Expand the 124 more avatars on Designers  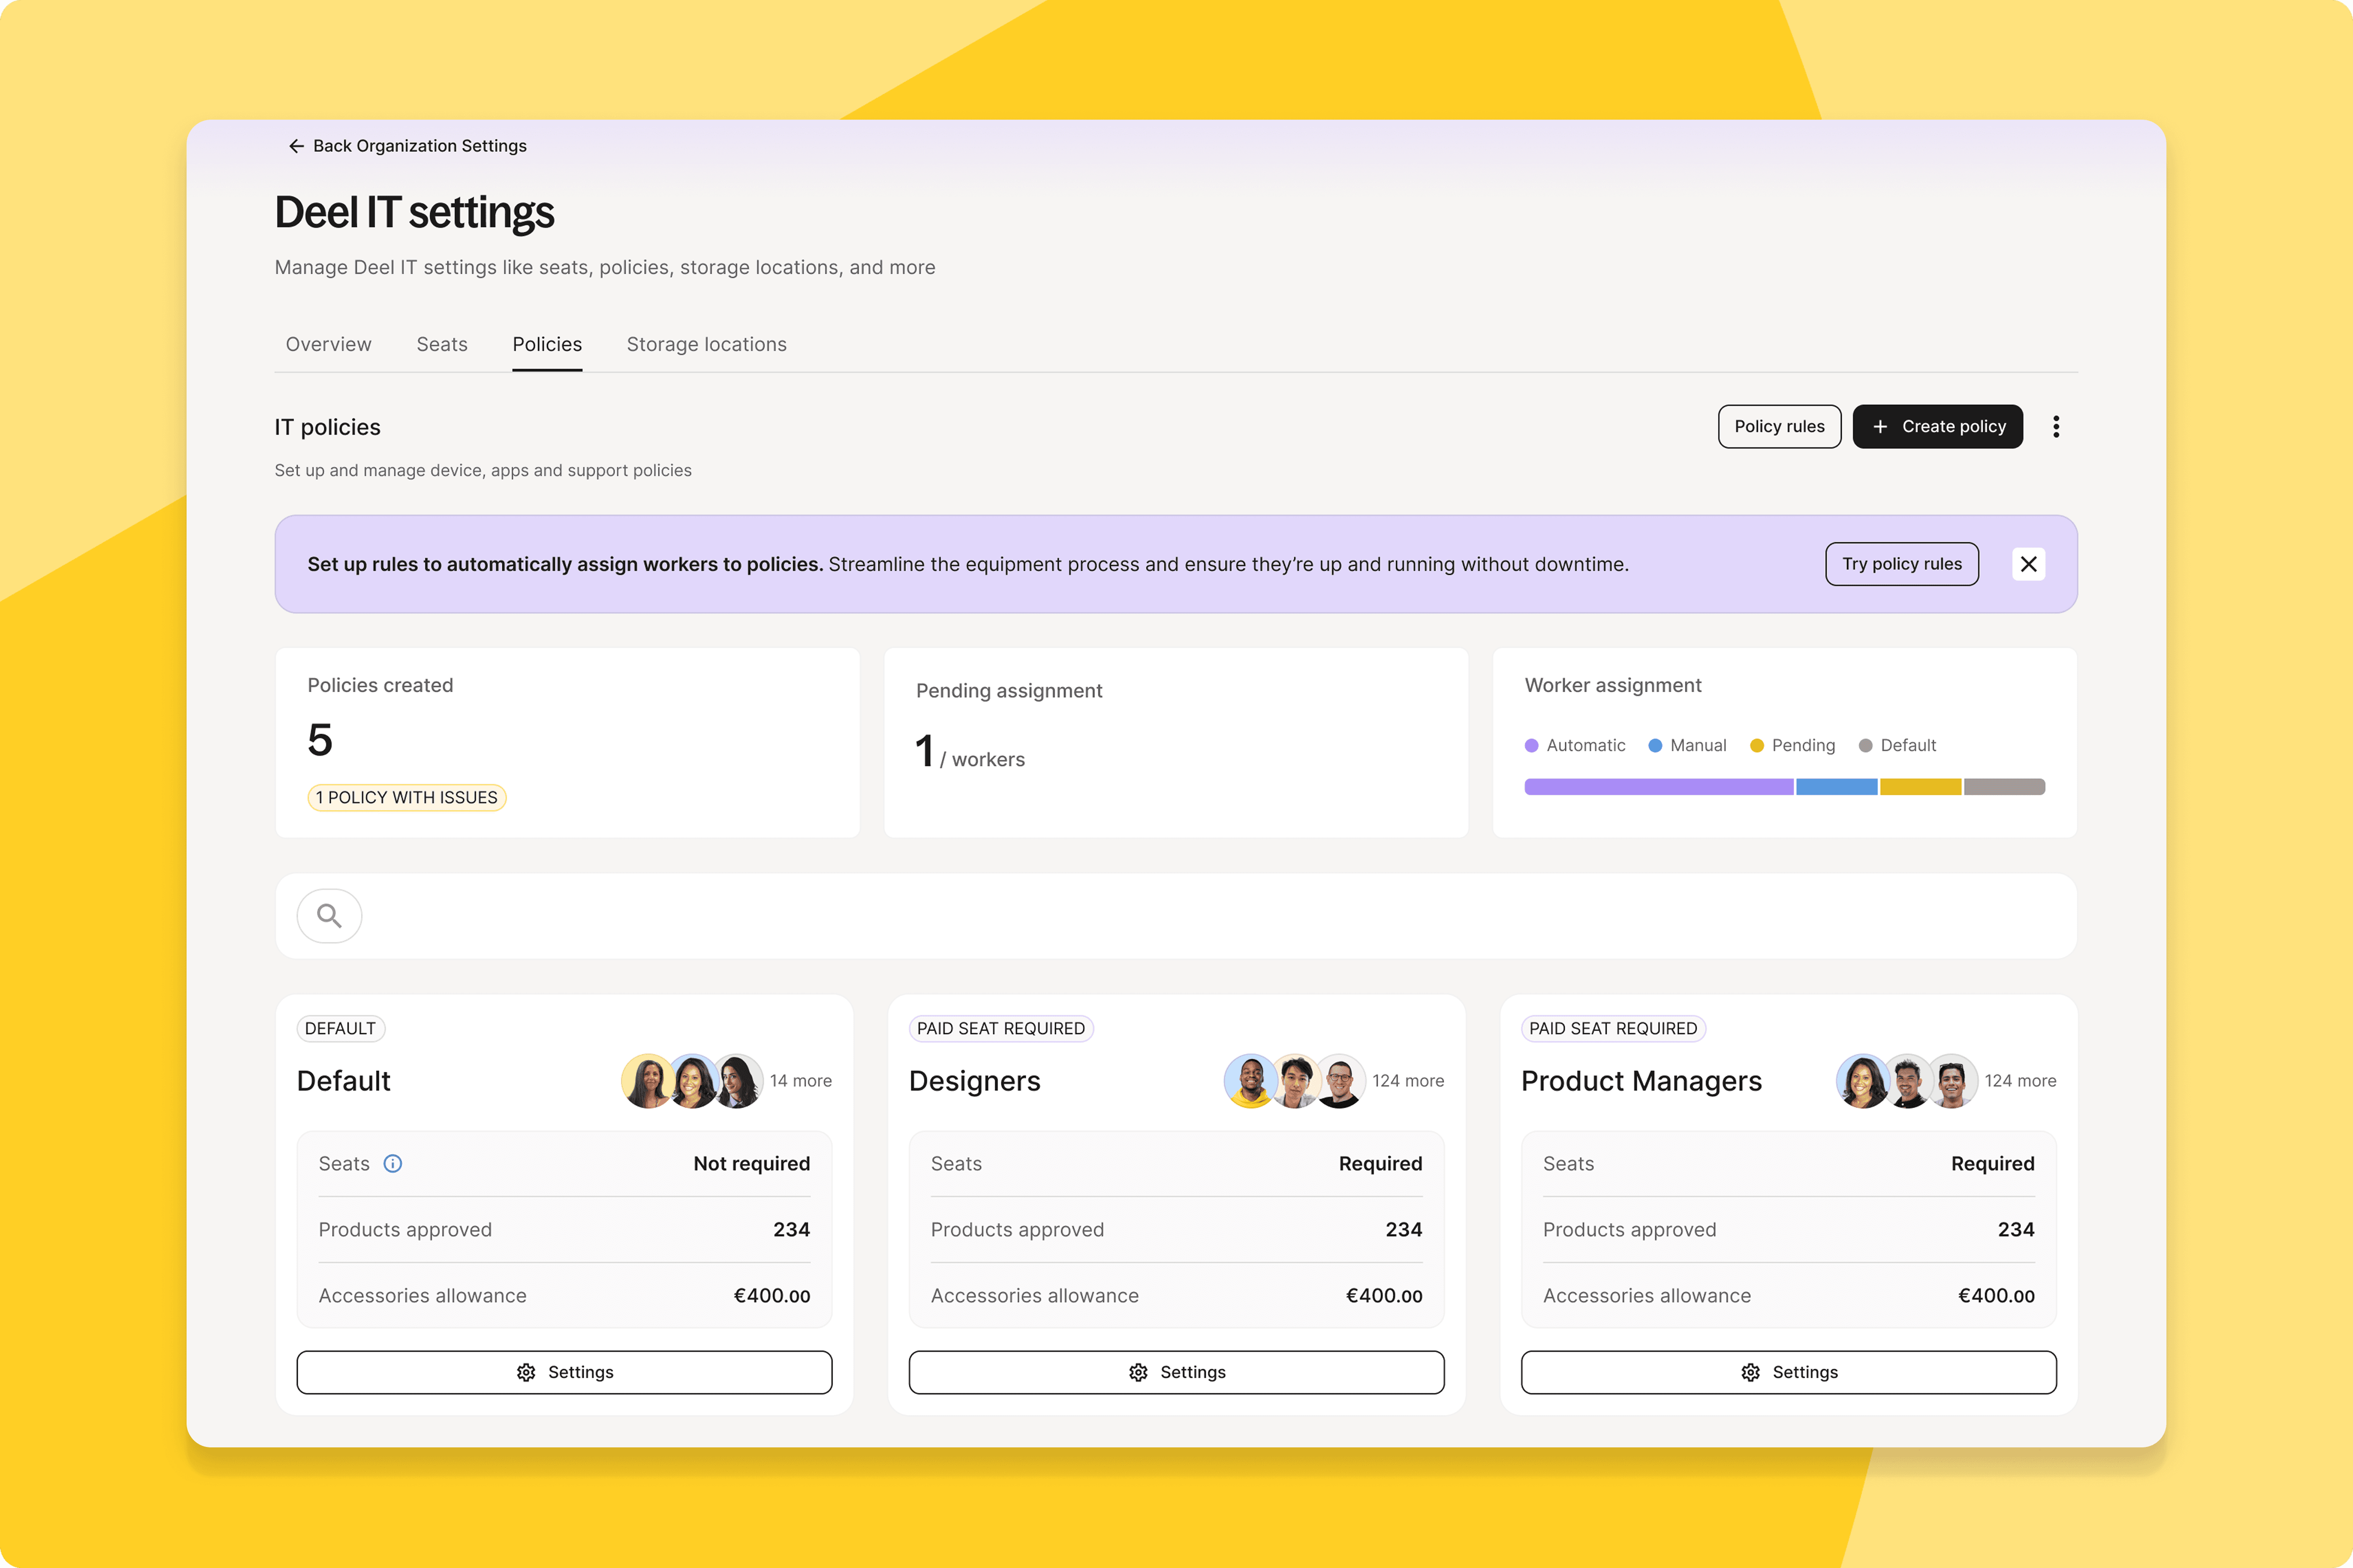[x=1407, y=1081]
